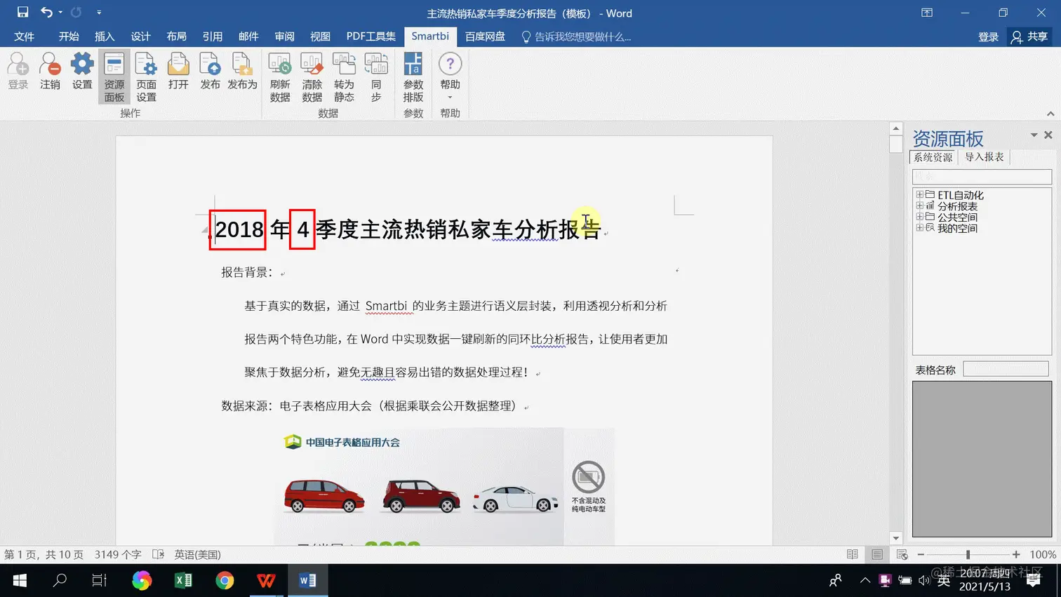Click the 表格名称 input field
The width and height of the screenshot is (1061, 597).
1005,368
